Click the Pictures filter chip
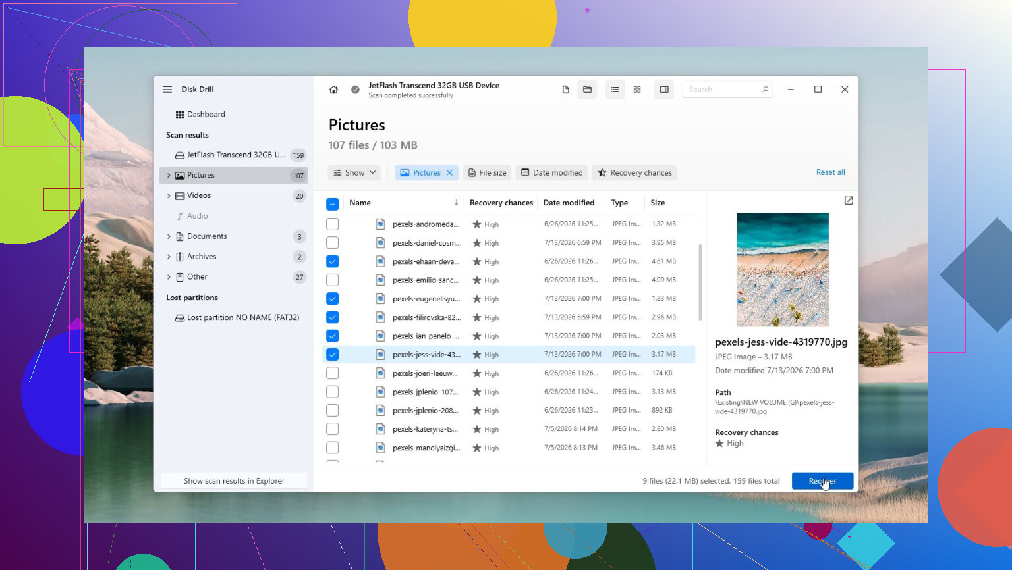Viewport: 1012px width, 570px height. (426, 173)
